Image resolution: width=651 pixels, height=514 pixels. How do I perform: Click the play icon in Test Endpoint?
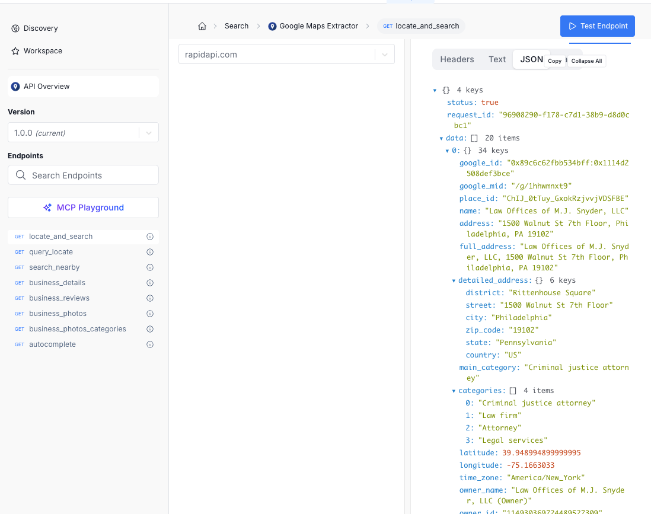tap(573, 26)
